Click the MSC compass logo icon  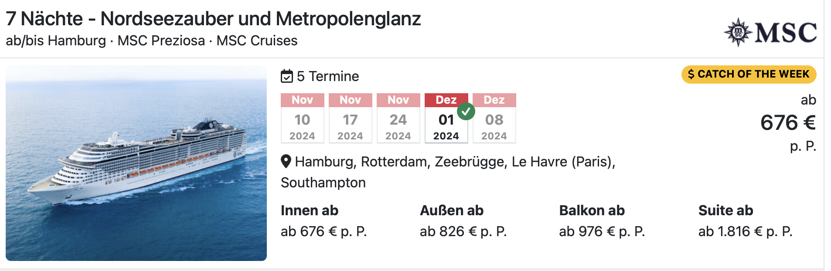pos(738,32)
